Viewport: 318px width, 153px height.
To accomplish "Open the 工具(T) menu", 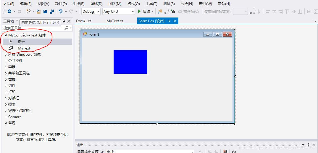I will pos(151,4).
